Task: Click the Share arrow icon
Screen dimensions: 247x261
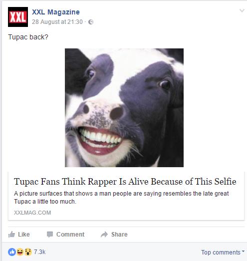Action: click(x=104, y=235)
